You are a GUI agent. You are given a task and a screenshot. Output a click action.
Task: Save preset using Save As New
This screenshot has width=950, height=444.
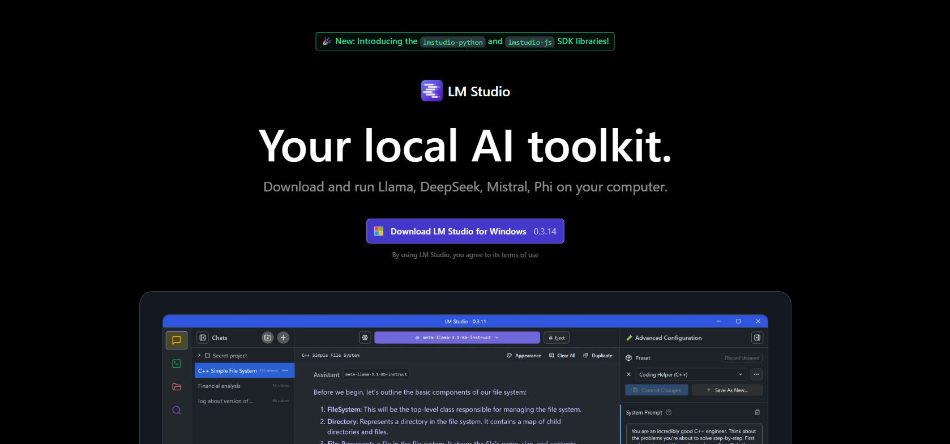click(727, 390)
